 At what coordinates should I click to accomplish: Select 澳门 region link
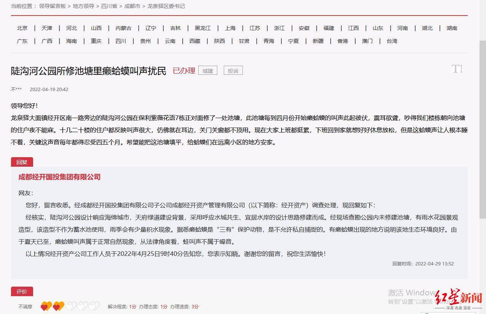(367, 41)
